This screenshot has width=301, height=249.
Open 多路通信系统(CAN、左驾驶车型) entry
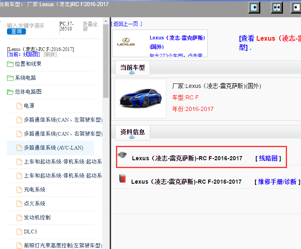63,120
